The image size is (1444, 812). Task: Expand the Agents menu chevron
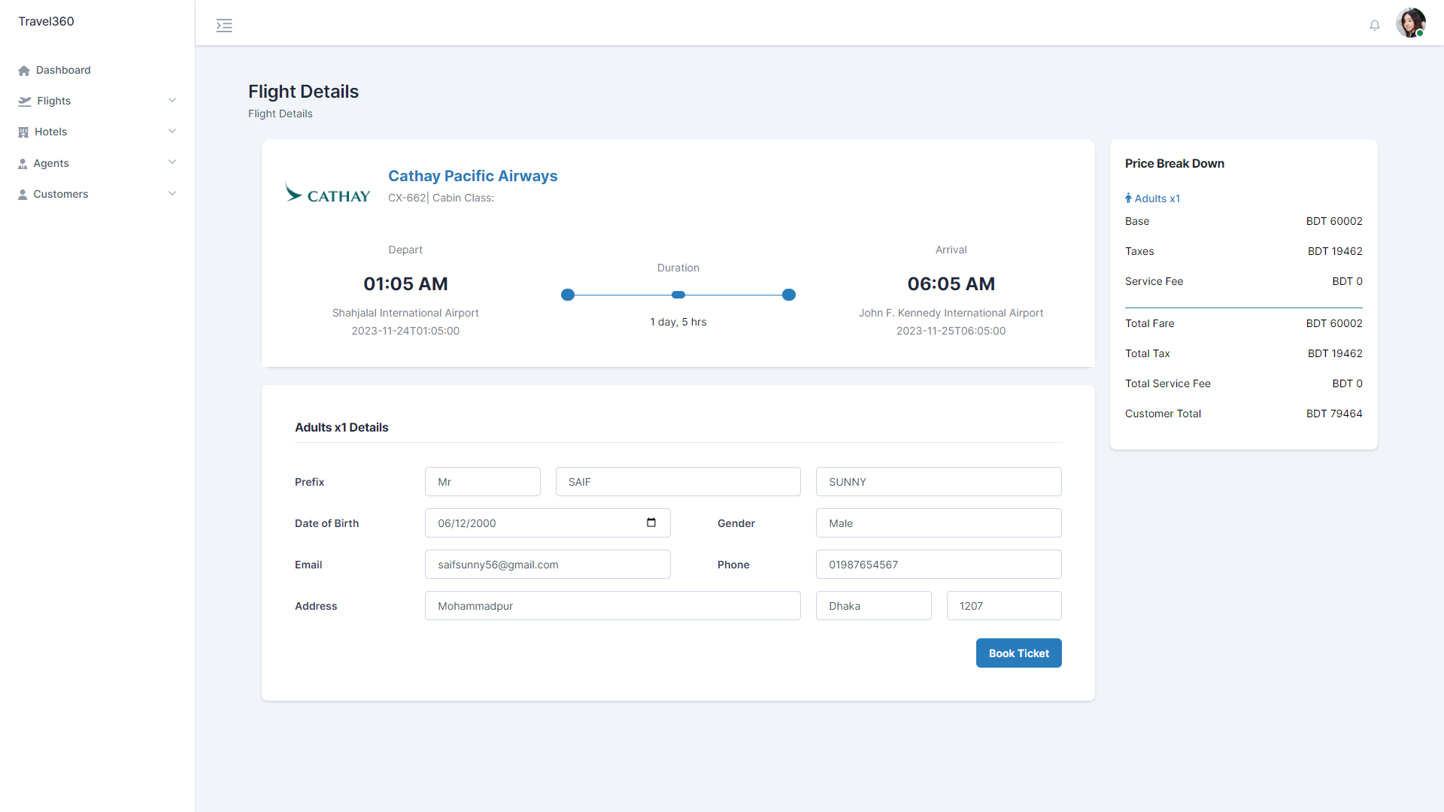click(172, 162)
